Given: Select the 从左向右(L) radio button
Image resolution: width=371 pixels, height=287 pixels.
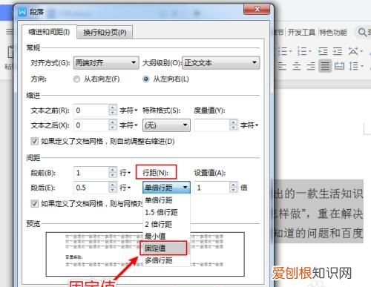Looking at the screenshot, I should pos(146,79).
